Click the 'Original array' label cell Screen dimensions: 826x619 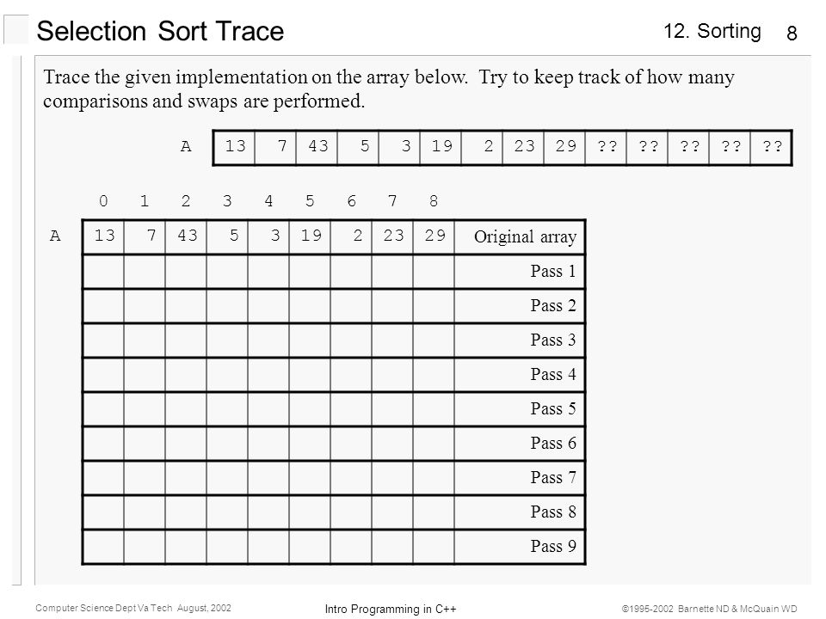click(520, 237)
